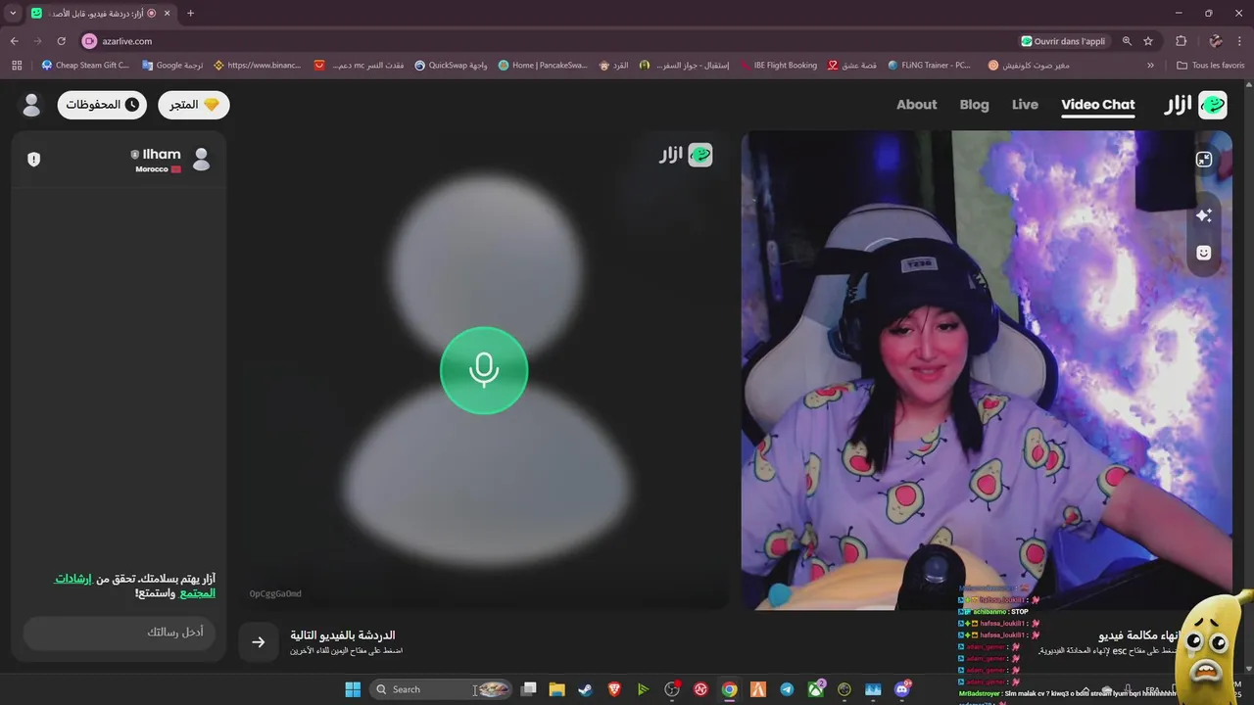Open the sparkle effects icon on video

1204,215
